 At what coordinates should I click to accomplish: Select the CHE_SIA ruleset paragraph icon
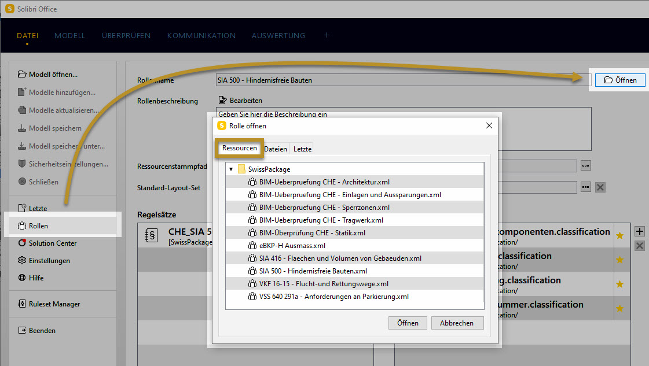152,235
